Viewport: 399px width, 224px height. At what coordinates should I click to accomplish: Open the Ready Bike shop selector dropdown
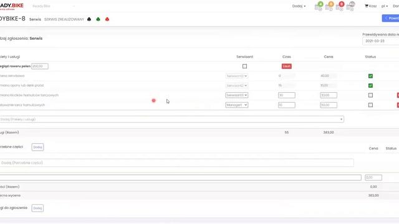(x=54, y=6)
